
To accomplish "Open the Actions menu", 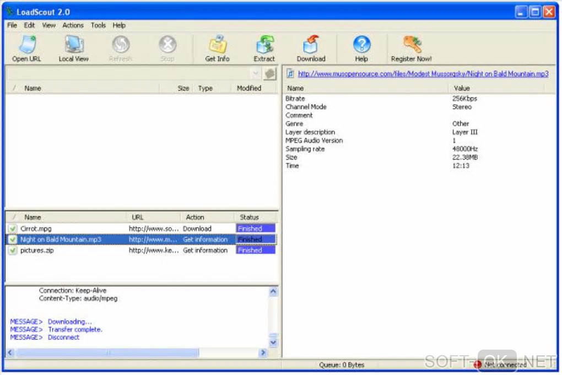I will click(73, 25).
